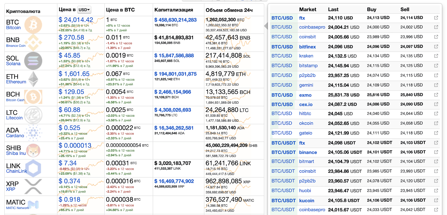Open external link icon for ftx BTC/USD row
This screenshot has height=215, width=447.
[x=436, y=18]
